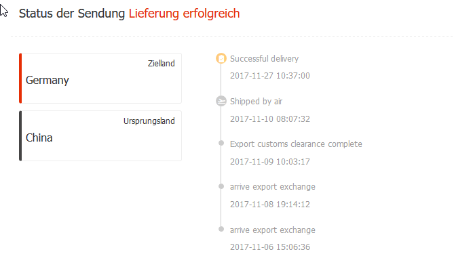Select the Export customs clearance timeline dot
Screen dimensions: 454x275
pos(221,143)
